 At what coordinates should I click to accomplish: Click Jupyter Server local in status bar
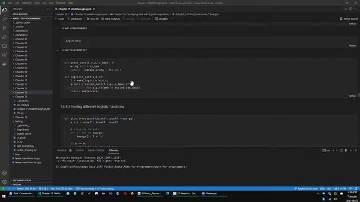tap(306, 189)
